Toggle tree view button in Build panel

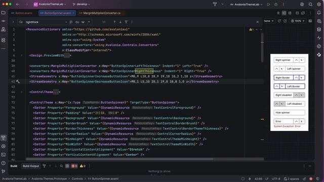pyautogui.click(x=67, y=166)
